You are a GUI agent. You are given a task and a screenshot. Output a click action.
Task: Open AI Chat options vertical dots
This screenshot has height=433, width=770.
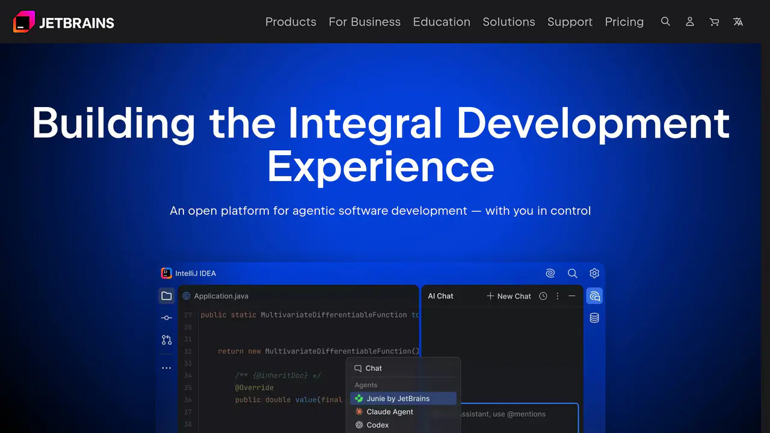(558, 296)
